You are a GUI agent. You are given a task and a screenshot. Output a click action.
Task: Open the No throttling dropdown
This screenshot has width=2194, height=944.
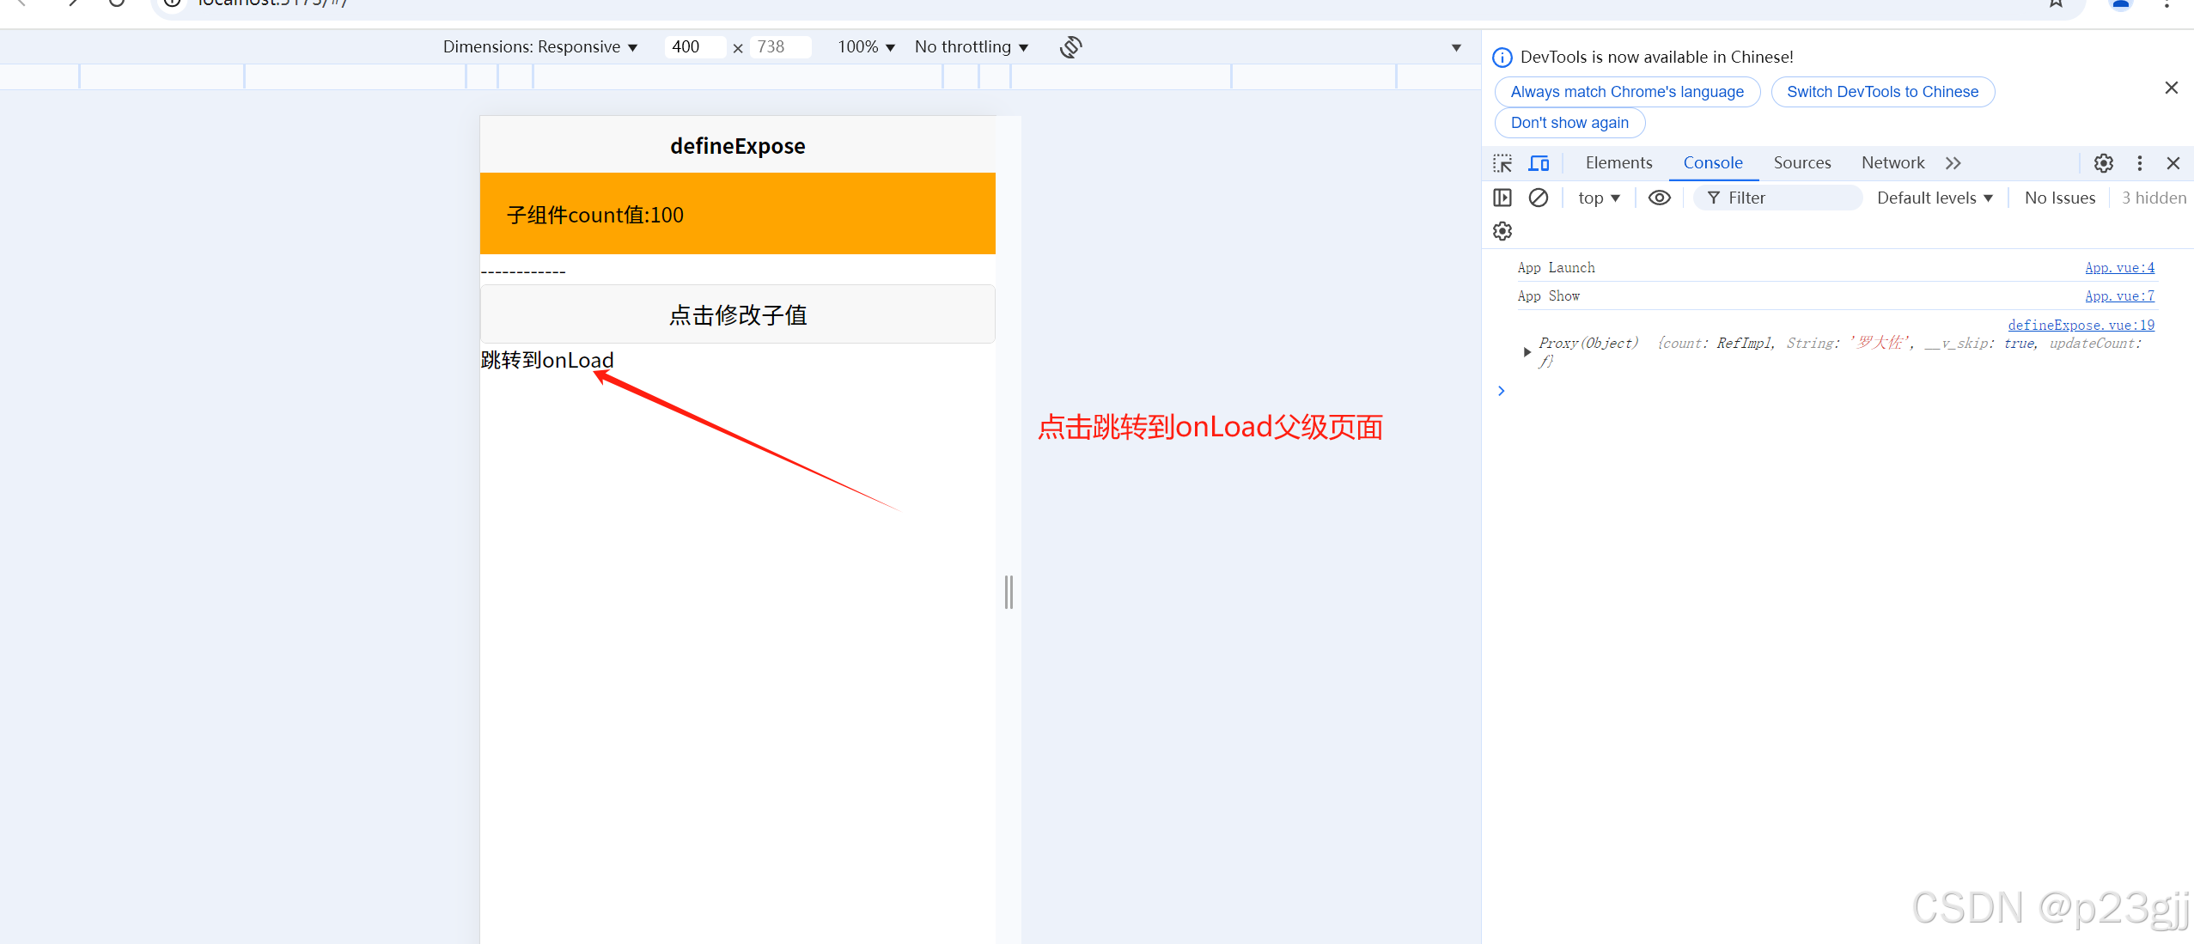coord(971,47)
